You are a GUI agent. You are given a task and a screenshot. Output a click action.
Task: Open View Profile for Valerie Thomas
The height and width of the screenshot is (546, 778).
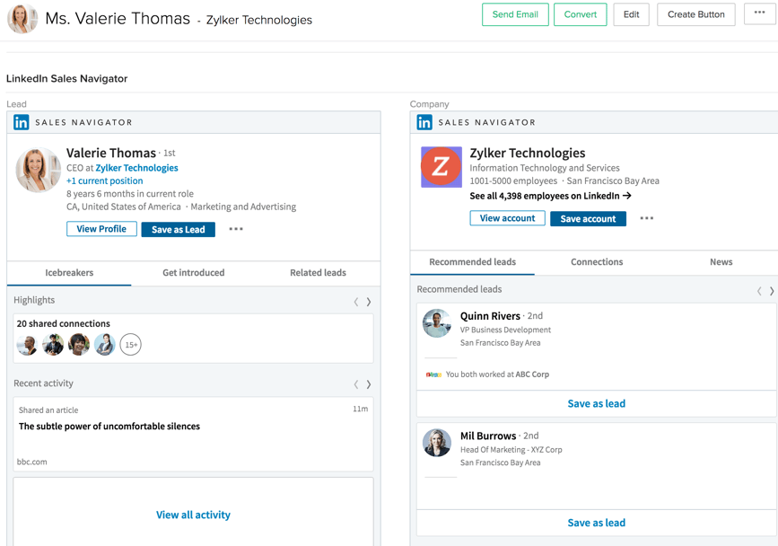click(x=101, y=229)
